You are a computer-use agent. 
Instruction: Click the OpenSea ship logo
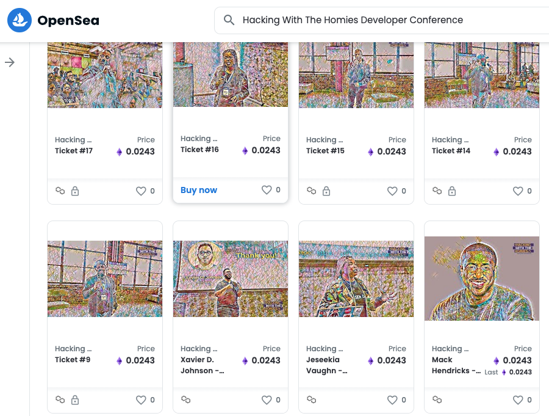20,20
